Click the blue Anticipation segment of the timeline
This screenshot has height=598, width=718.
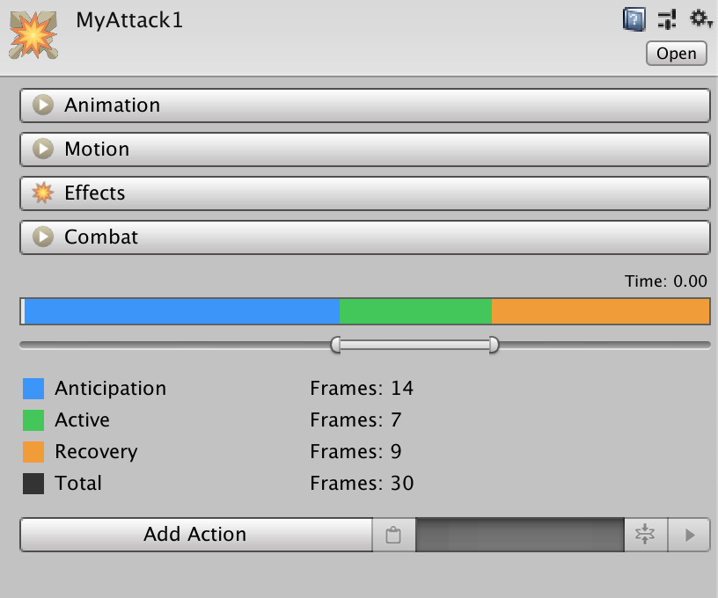coord(182,311)
